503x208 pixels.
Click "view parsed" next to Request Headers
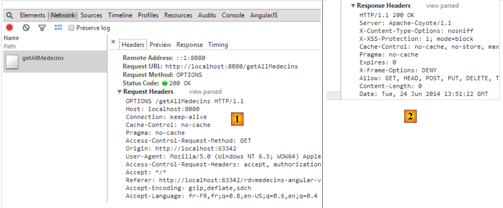[205, 92]
